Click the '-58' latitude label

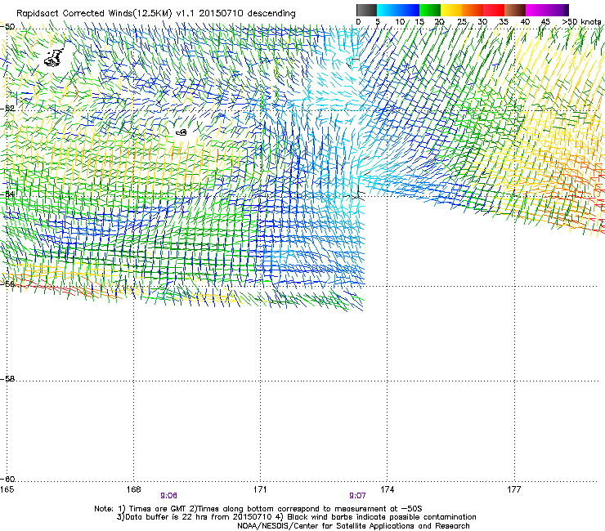[x=7, y=379]
